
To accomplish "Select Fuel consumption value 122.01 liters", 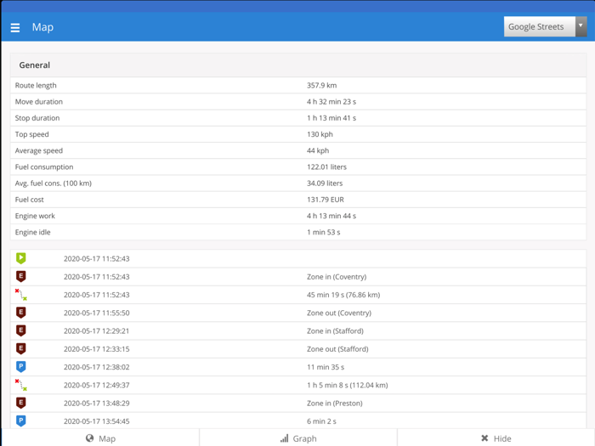I will click(x=326, y=167).
